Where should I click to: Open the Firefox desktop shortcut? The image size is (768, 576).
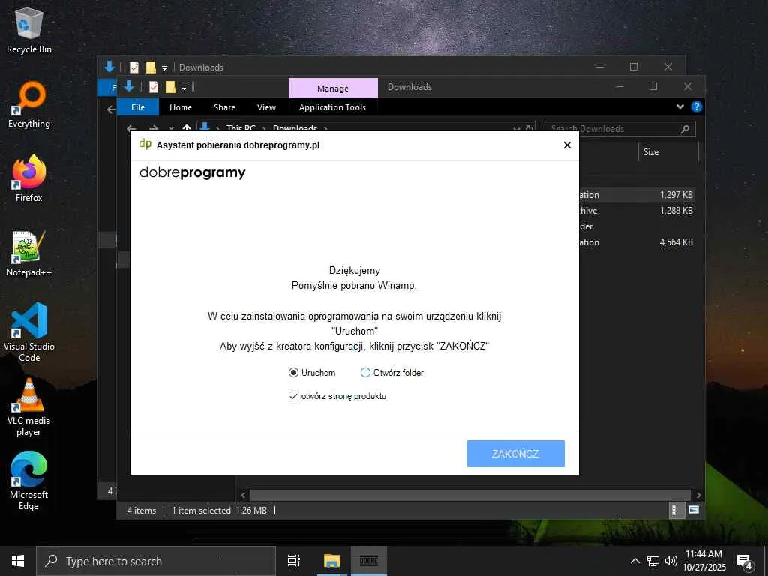tap(29, 178)
